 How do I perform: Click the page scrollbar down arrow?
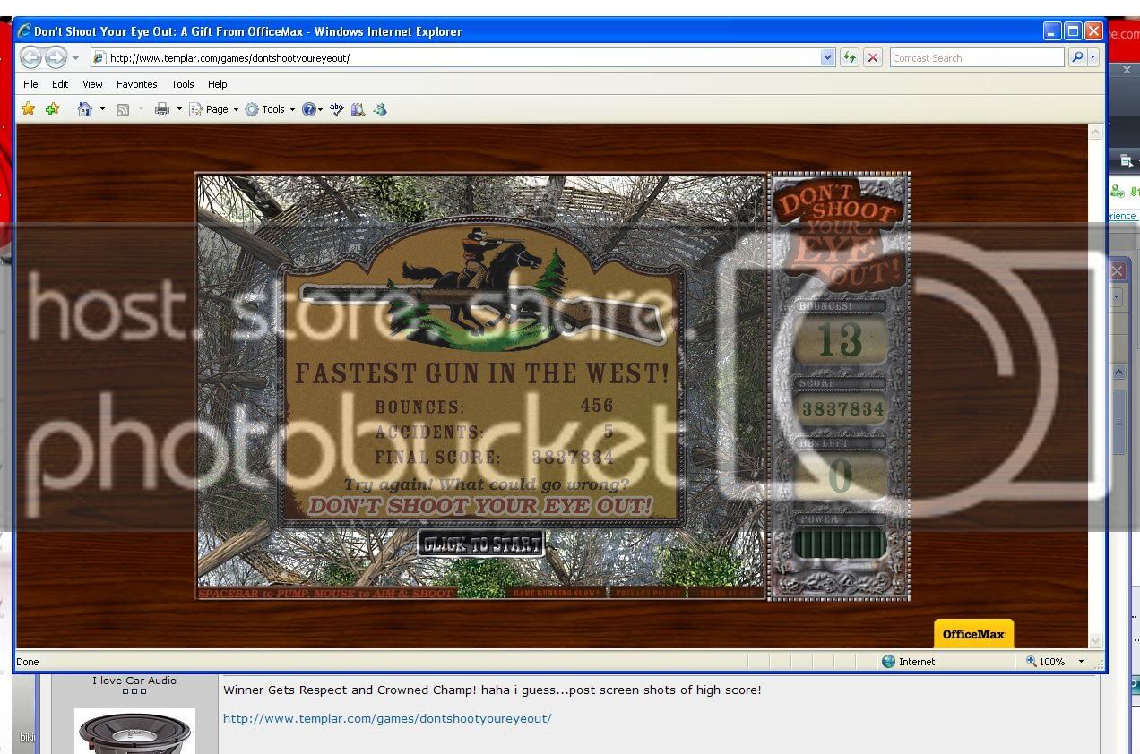pyautogui.click(x=1095, y=640)
